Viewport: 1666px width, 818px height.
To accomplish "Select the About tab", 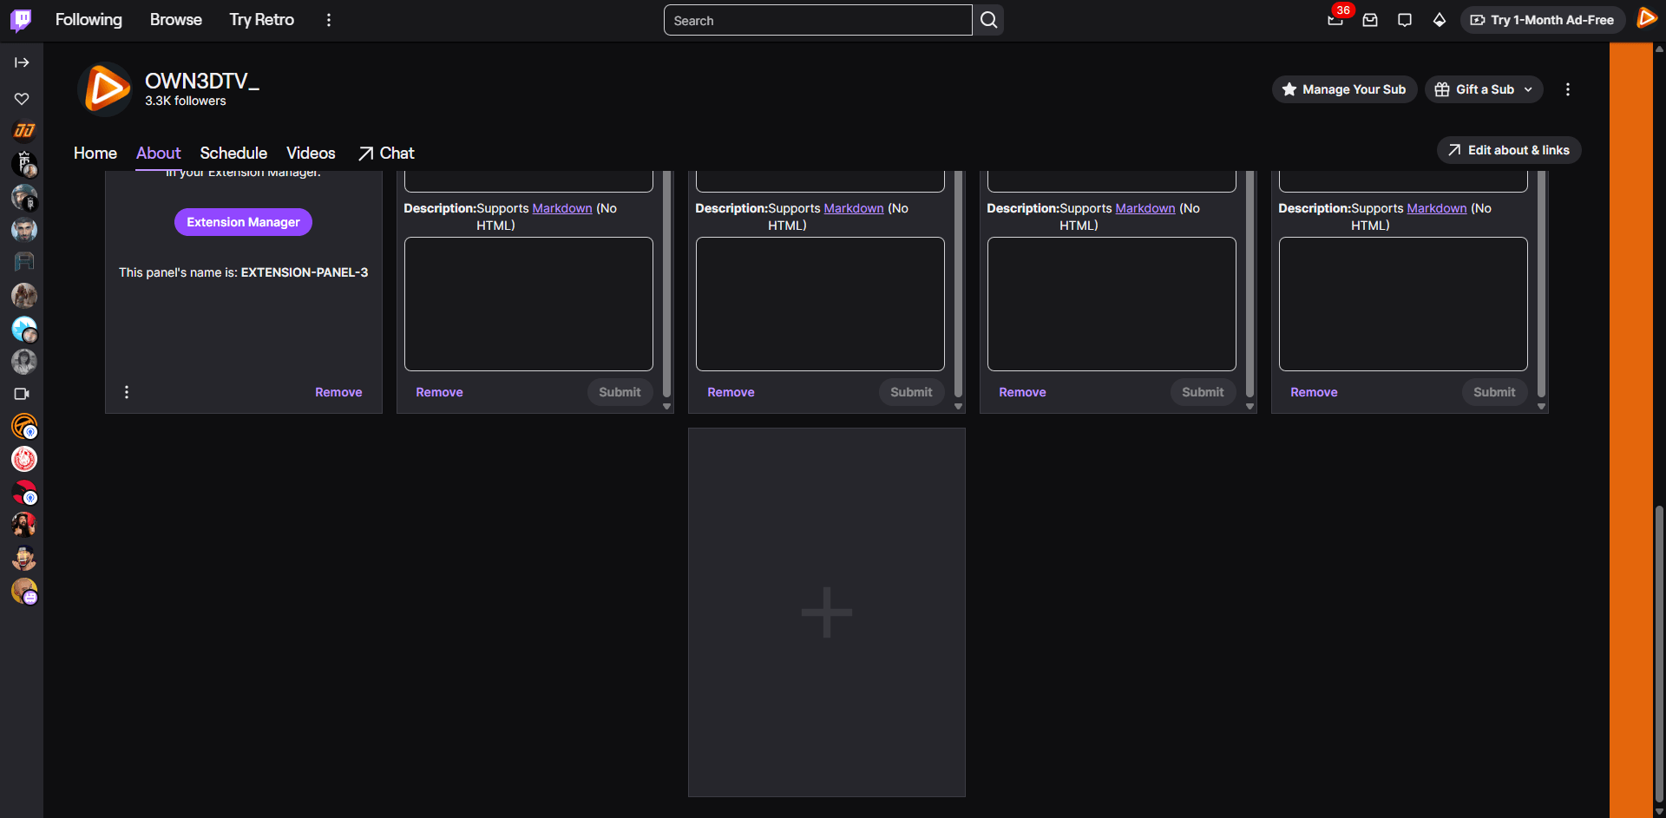I will pos(159,153).
